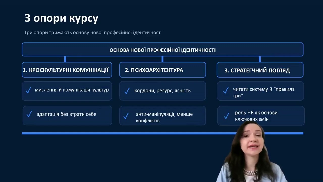
Task: Click the presenter's webcam video overlay
Action: pyautogui.click(x=252, y=152)
